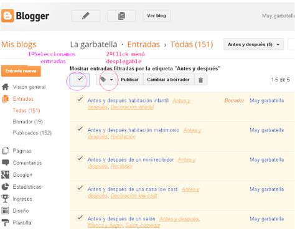Screen dimensions: 295x231
Task: Click the Blogger logo icon
Action: (x=7, y=16)
